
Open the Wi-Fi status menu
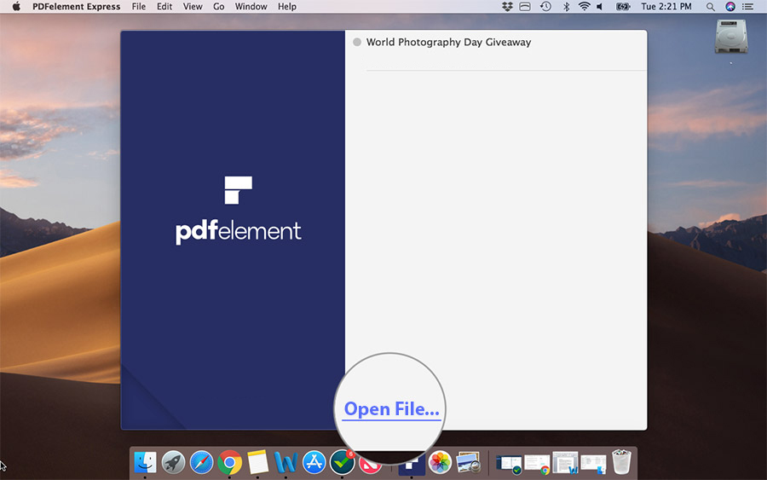click(x=584, y=6)
